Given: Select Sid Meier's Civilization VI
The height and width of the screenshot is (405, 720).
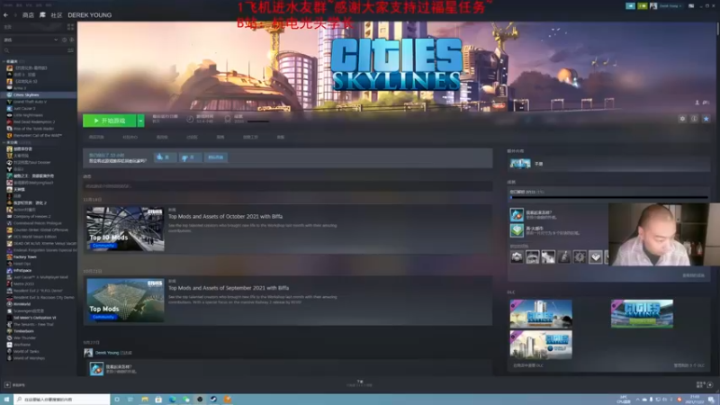Looking at the screenshot, I should coord(34,318).
